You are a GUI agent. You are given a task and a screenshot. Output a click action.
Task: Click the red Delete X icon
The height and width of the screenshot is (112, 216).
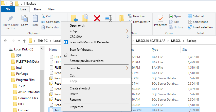[x=97, y=18]
